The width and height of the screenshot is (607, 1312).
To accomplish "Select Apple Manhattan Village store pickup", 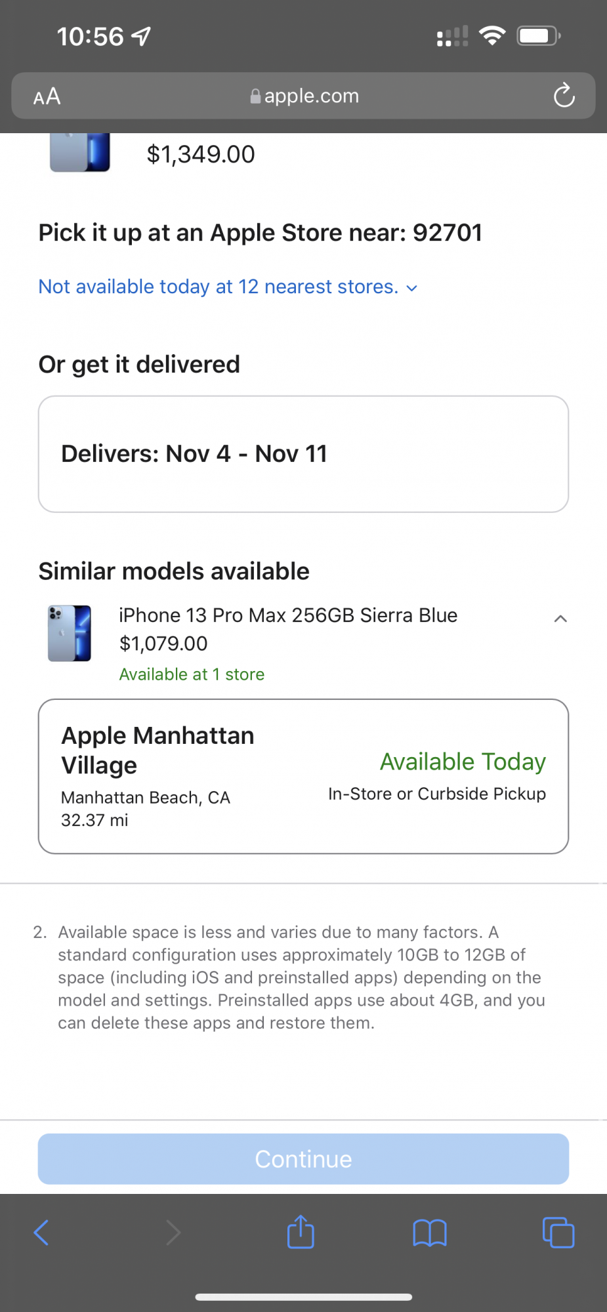I will tap(303, 776).
